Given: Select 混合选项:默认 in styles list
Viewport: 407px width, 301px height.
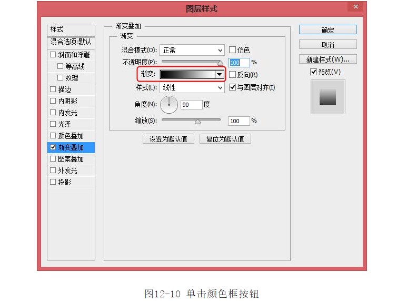Looking at the screenshot, I should pos(71,42).
